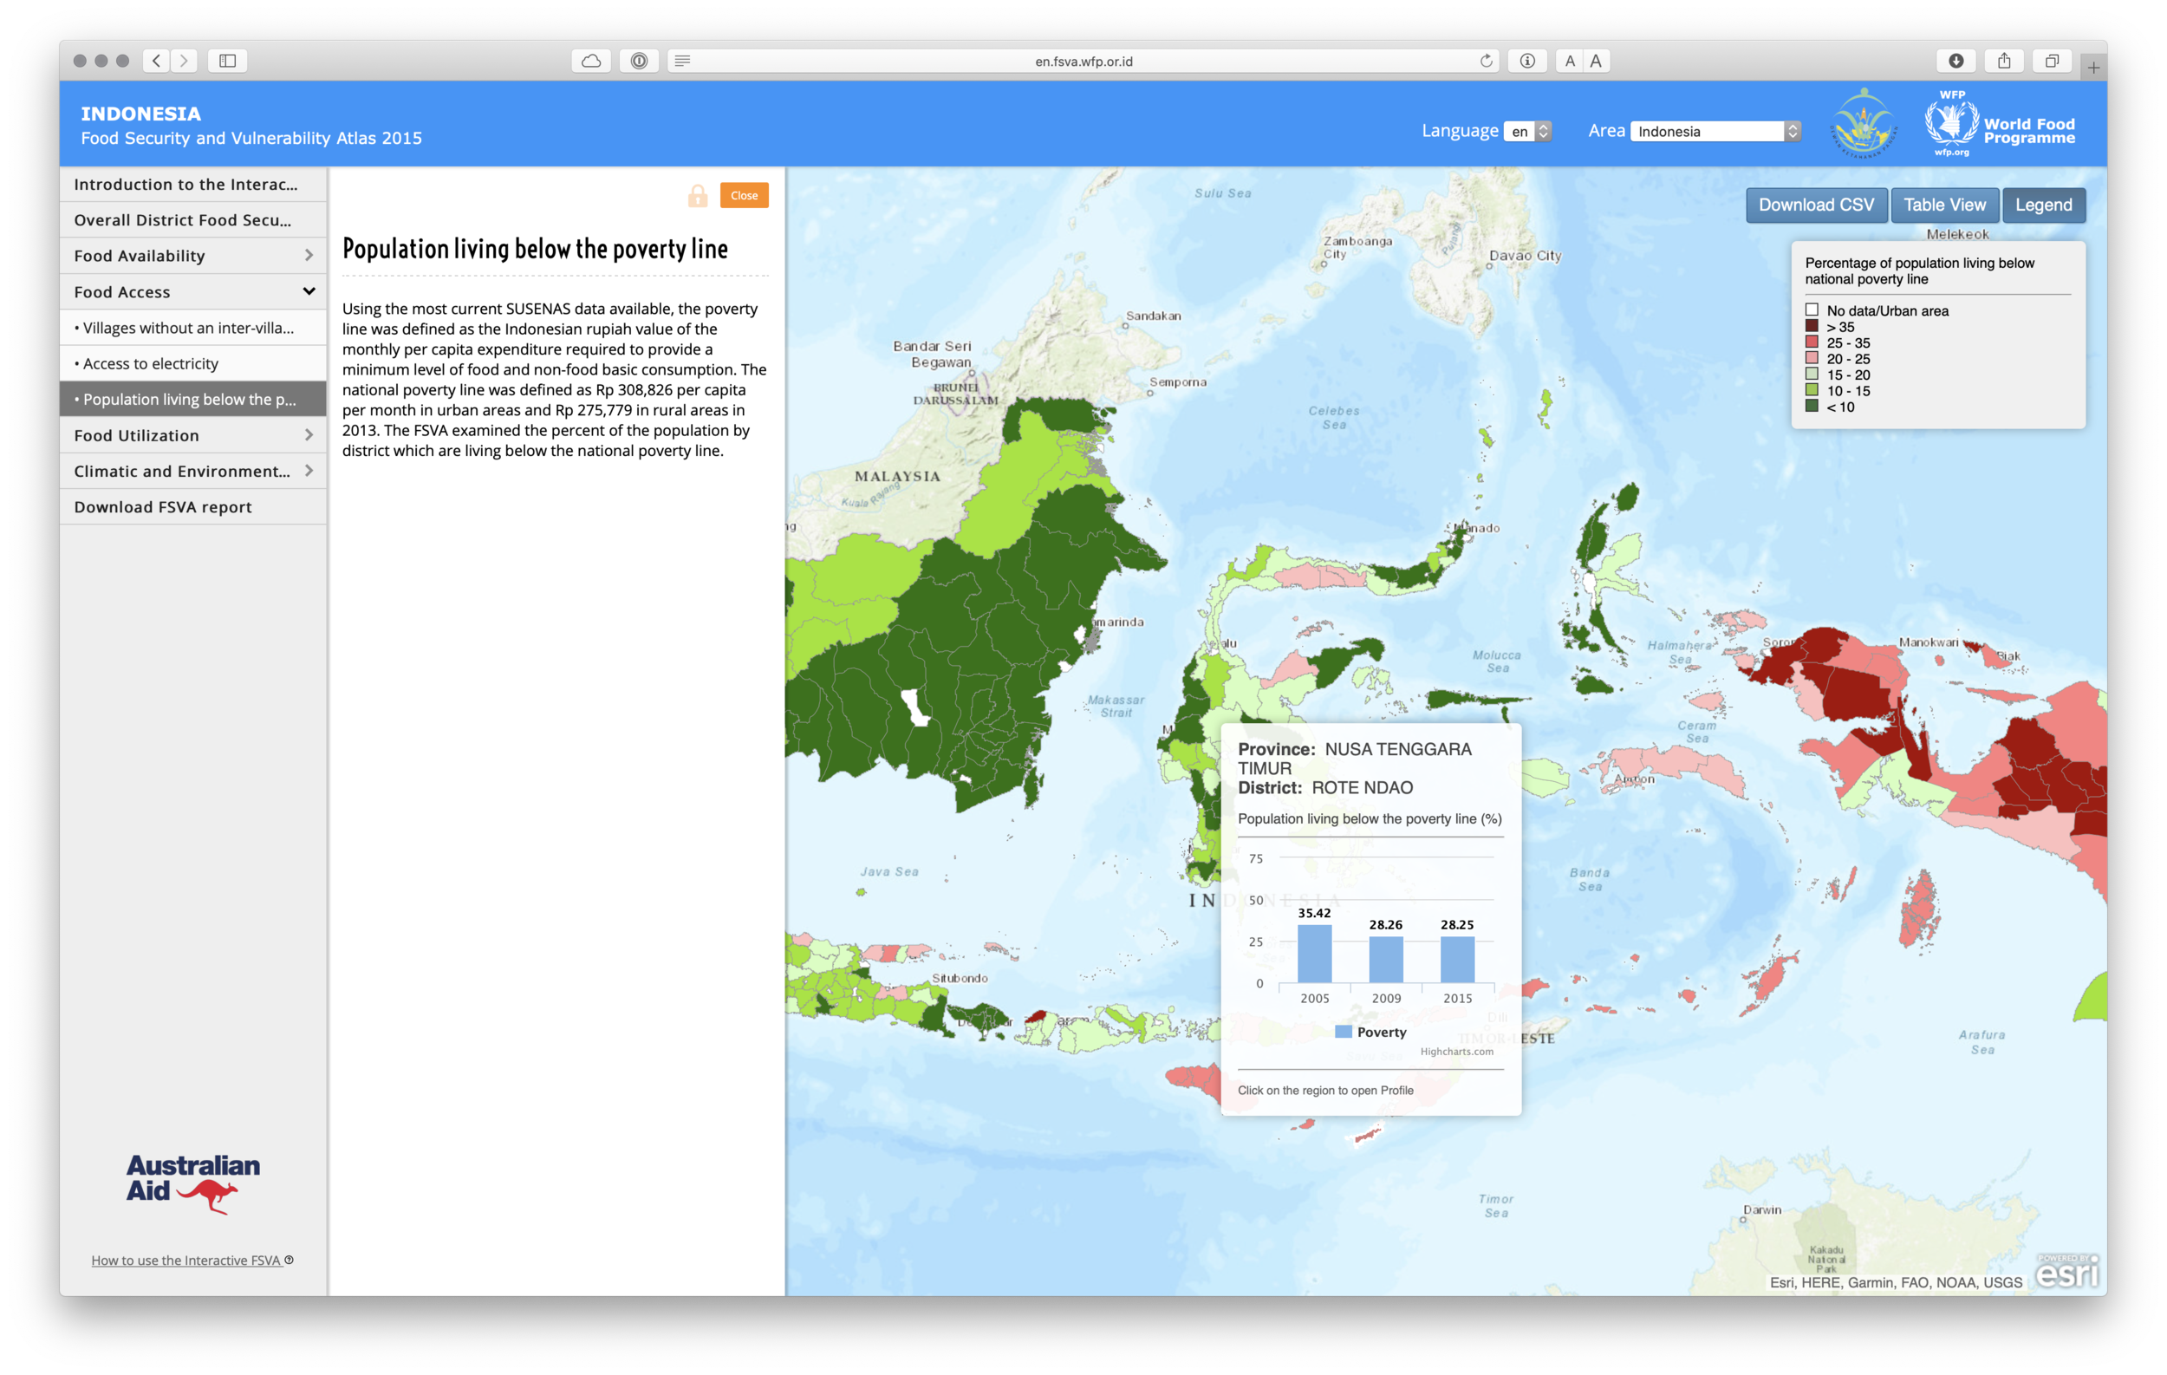Click the Indonesian ministry emblem logo
Viewport: 2167px width, 1375px height.
pyautogui.click(x=1864, y=123)
